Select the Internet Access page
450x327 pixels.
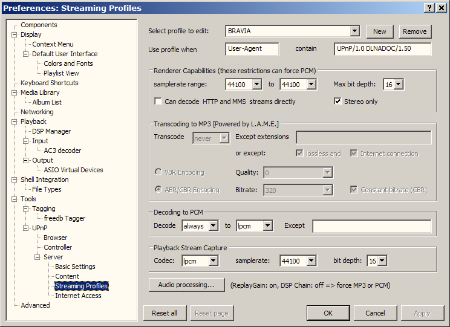click(x=78, y=296)
